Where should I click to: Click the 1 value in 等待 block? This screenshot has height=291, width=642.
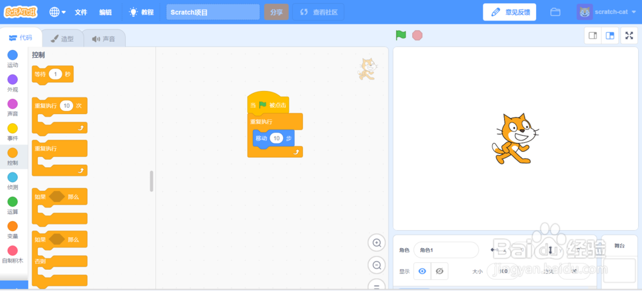[x=55, y=74]
